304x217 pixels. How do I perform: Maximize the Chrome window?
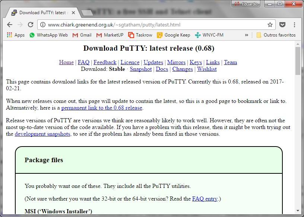click(279, 4)
